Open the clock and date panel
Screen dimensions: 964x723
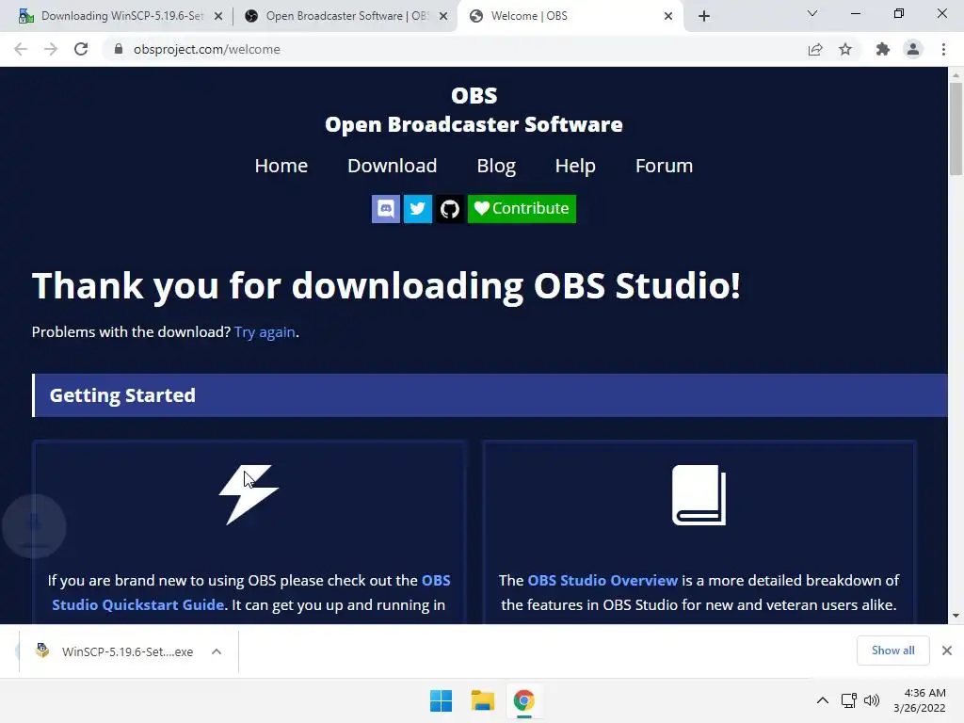pyautogui.click(x=919, y=700)
